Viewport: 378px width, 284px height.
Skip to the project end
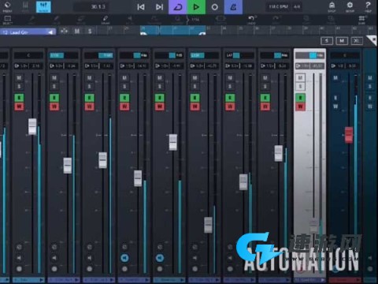[x=159, y=7]
